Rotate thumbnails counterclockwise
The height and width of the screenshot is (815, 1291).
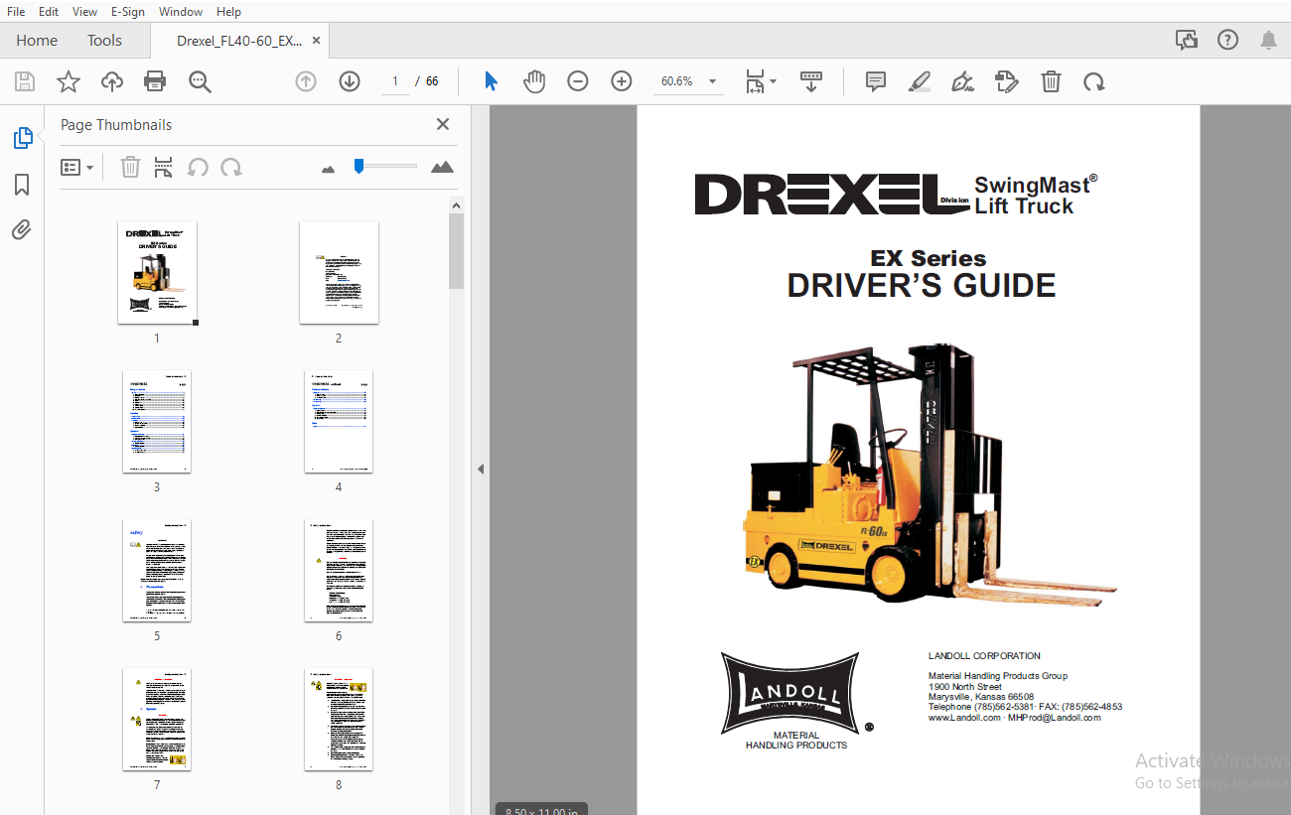(198, 167)
